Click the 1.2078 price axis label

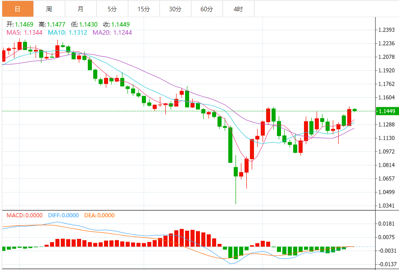(x=386, y=57)
